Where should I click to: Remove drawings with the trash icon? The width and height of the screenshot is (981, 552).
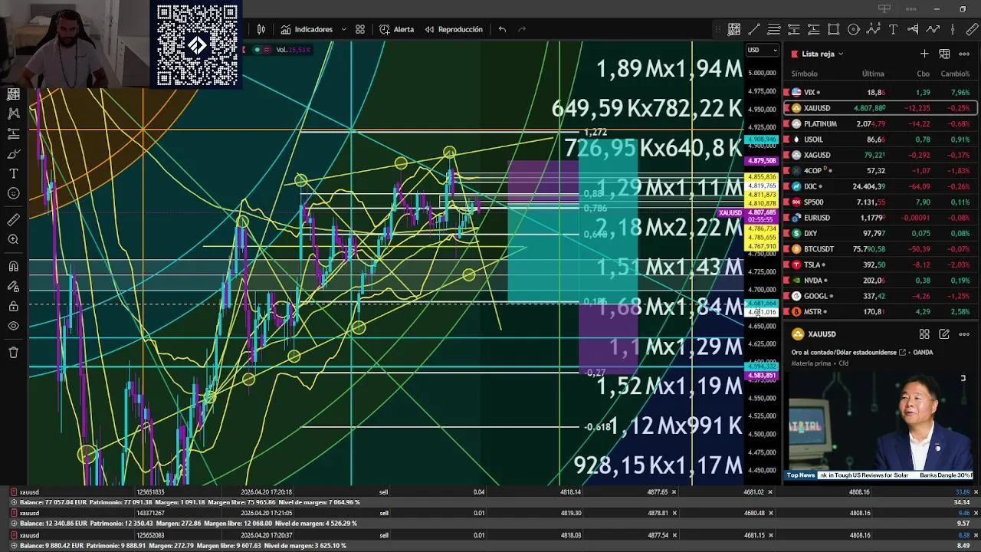click(x=13, y=353)
